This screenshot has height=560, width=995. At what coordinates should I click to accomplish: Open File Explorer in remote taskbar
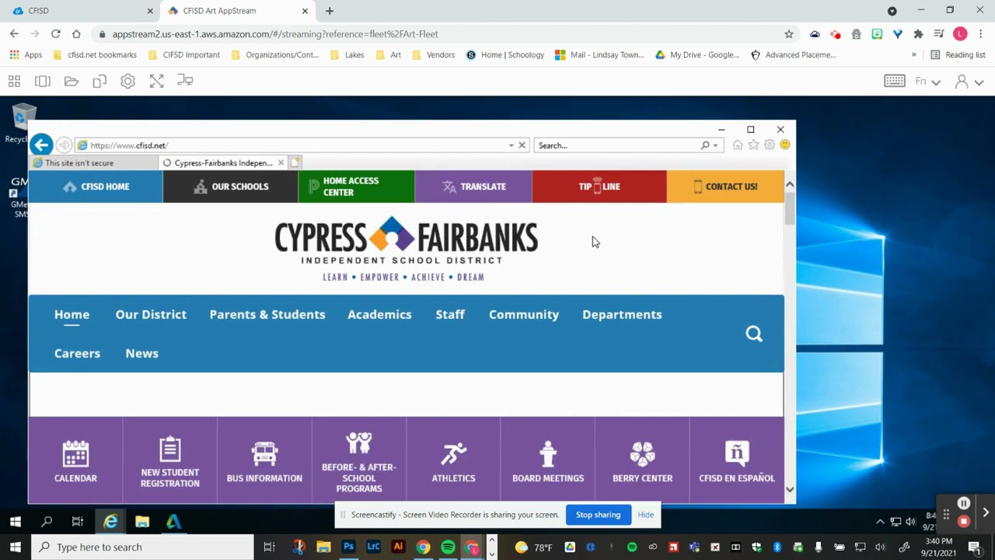pos(141,522)
